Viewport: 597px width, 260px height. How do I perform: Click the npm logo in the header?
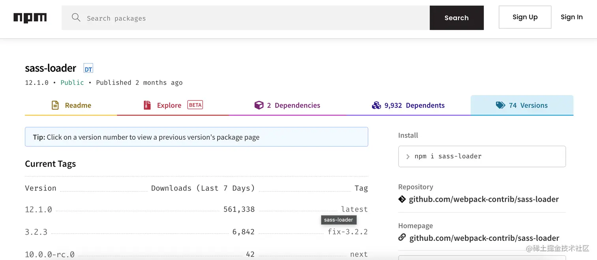[30, 18]
